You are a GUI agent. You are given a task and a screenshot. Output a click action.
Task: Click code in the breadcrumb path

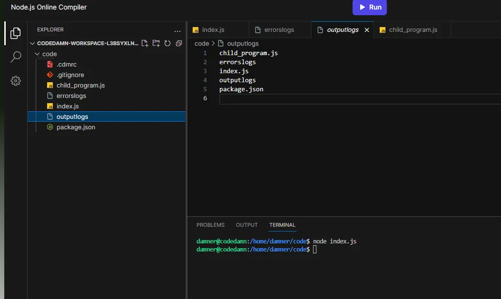pyautogui.click(x=202, y=43)
